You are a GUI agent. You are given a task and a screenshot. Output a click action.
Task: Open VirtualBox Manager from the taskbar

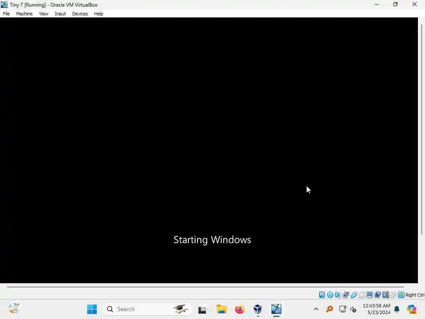[258, 309]
